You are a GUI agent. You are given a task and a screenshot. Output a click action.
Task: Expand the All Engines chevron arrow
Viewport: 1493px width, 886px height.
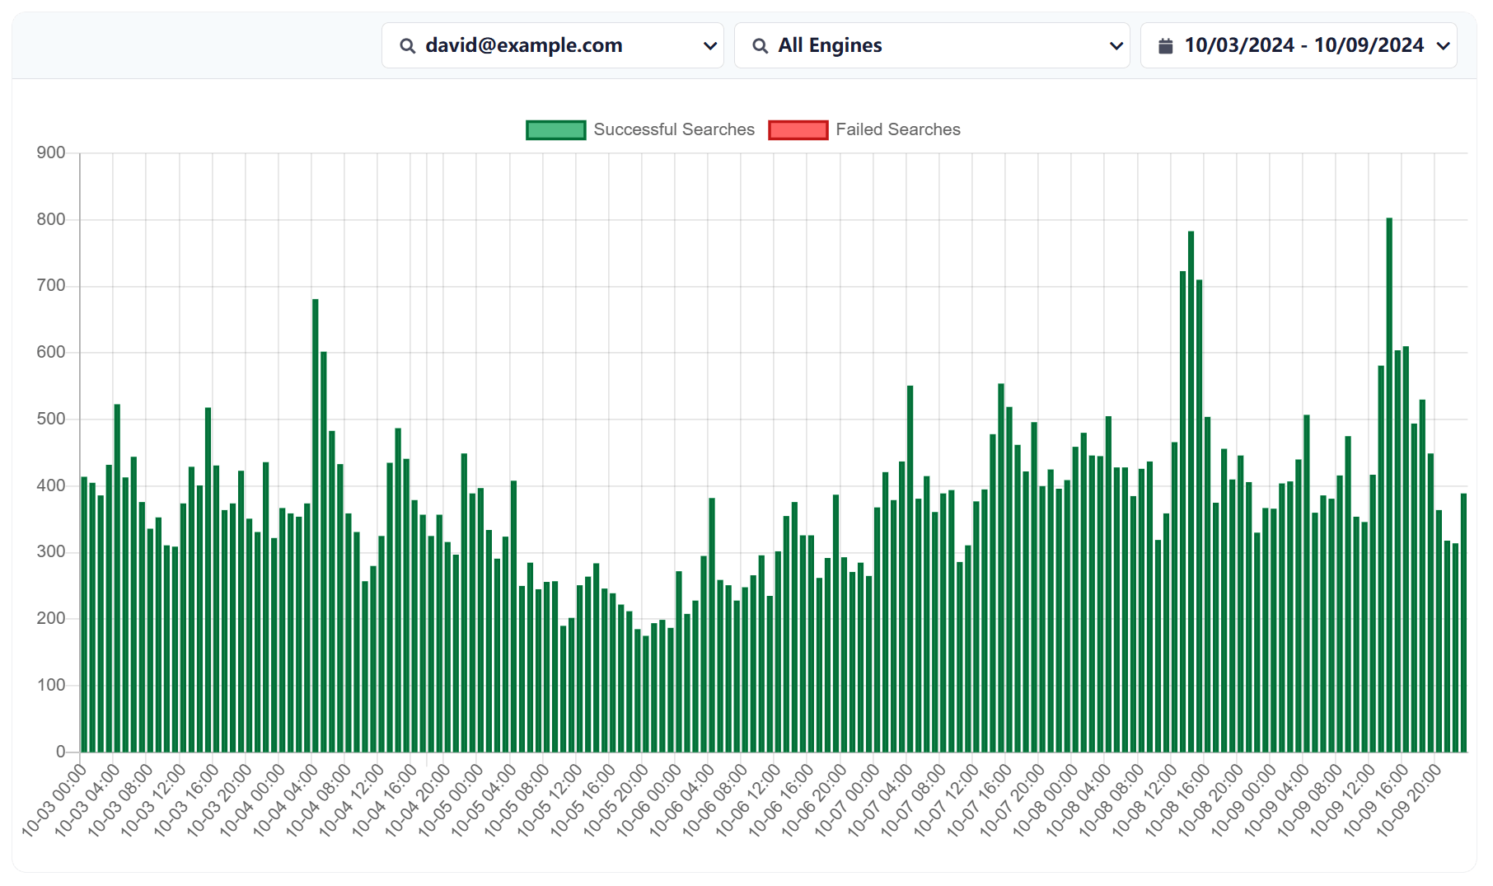[x=1116, y=46]
